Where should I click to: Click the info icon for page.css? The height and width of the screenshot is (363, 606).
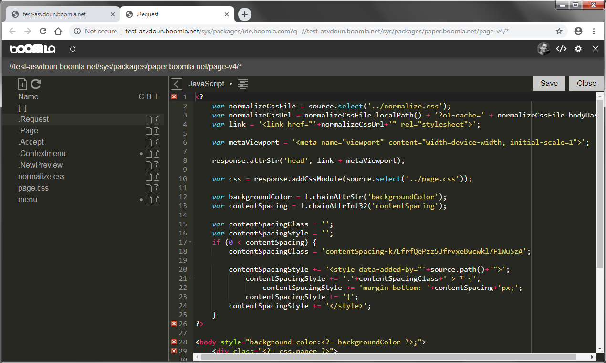click(x=156, y=188)
